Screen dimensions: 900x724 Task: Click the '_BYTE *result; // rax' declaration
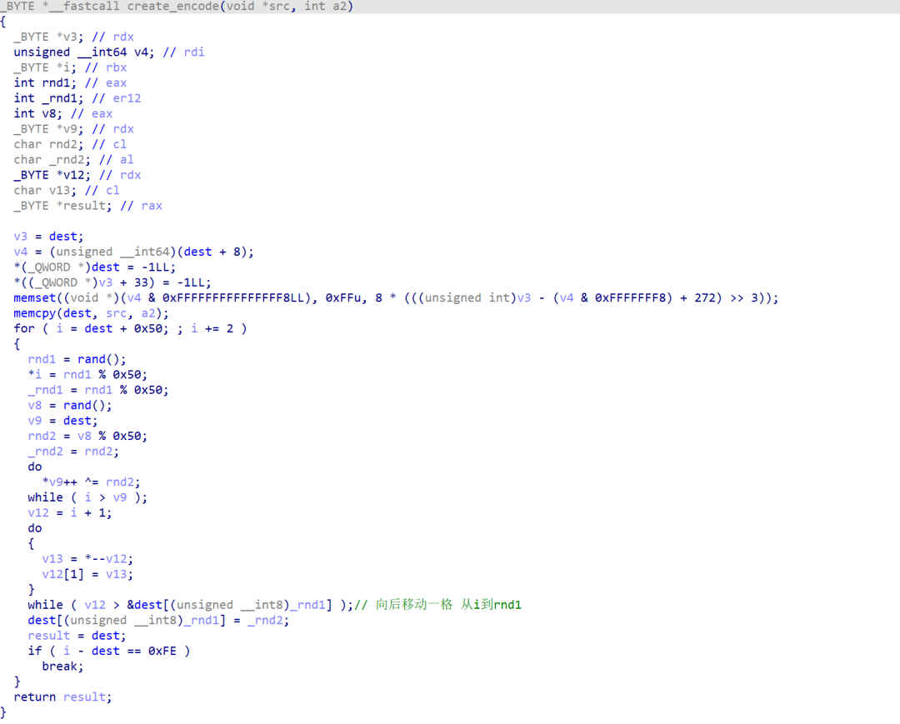pos(87,206)
